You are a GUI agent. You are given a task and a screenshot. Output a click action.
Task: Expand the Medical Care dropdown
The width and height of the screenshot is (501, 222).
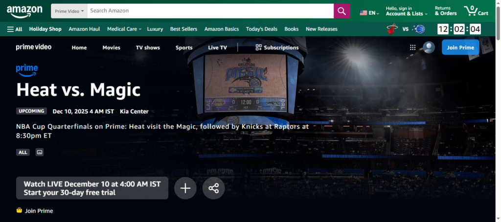pyautogui.click(x=124, y=29)
